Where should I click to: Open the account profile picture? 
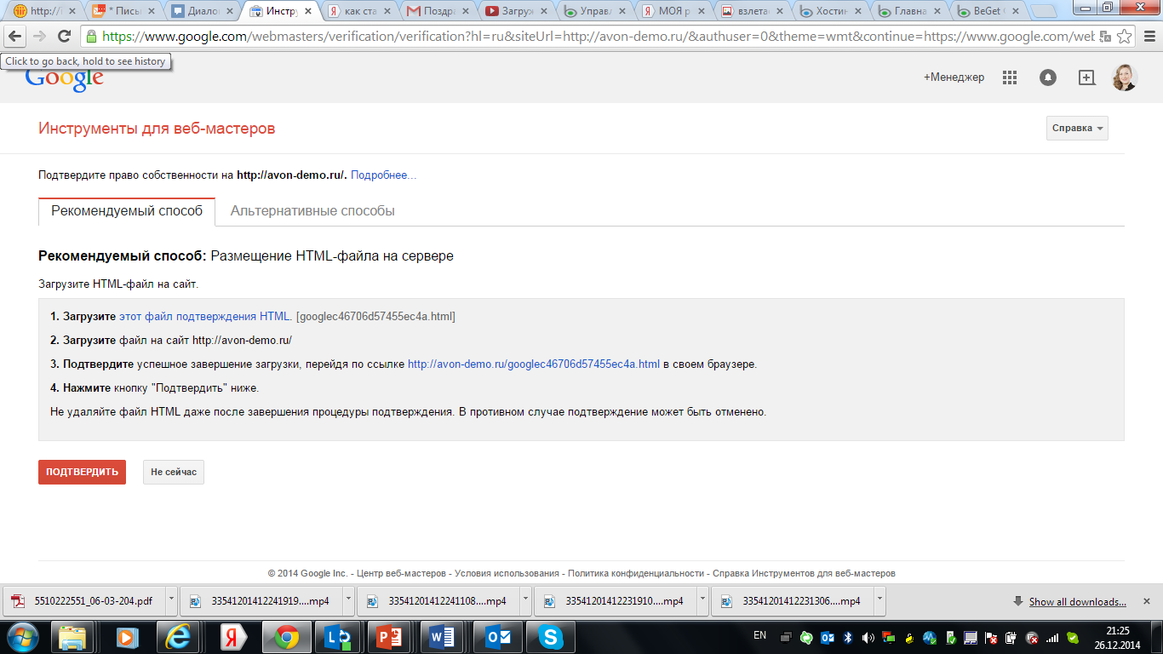[x=1125, y=77]
